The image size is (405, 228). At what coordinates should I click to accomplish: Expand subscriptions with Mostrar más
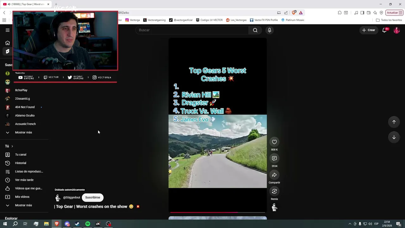(24, 132)
